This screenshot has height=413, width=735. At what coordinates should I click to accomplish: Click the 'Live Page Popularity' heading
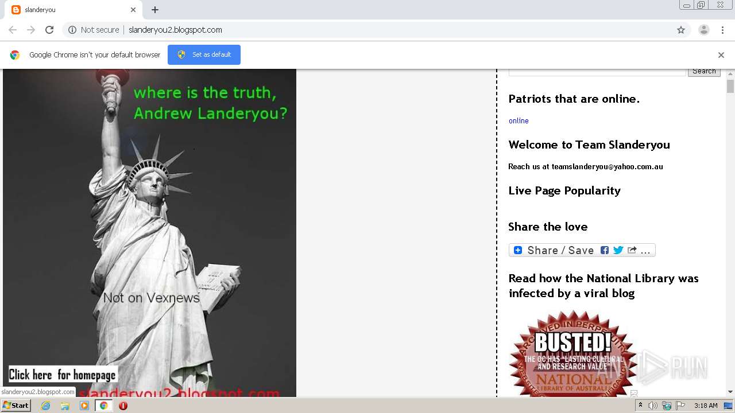pos(564,190)
